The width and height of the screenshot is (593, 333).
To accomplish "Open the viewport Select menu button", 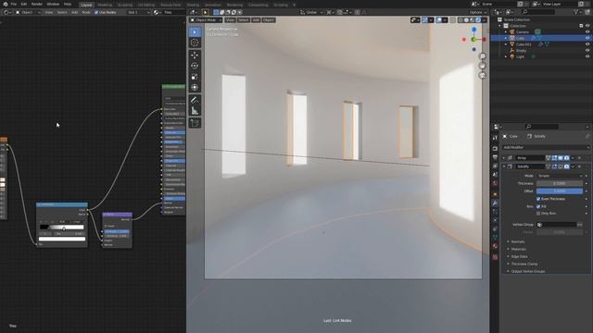I will [x=243, y=20].
